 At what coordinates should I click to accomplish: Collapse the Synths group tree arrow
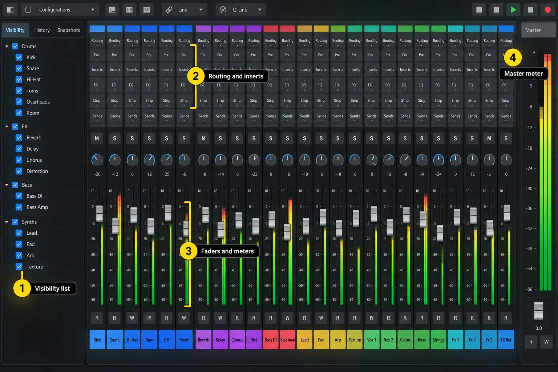(x=7, y=222)
